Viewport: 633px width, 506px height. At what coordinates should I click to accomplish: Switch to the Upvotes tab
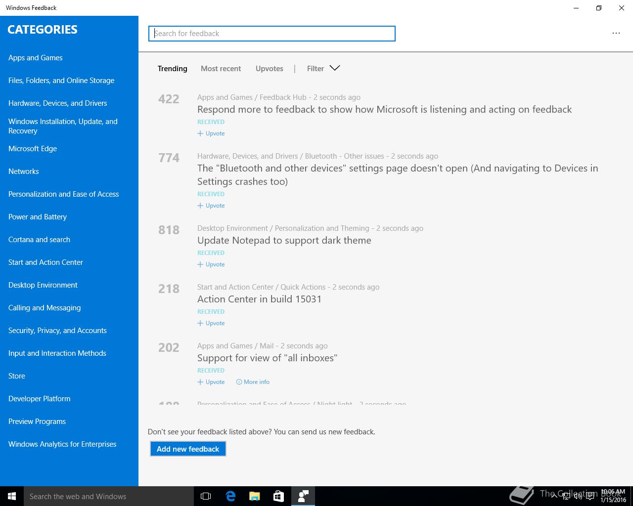click(270, 69)
